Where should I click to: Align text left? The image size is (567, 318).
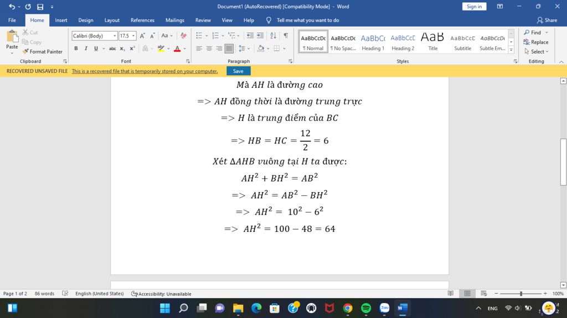[199, 49]
